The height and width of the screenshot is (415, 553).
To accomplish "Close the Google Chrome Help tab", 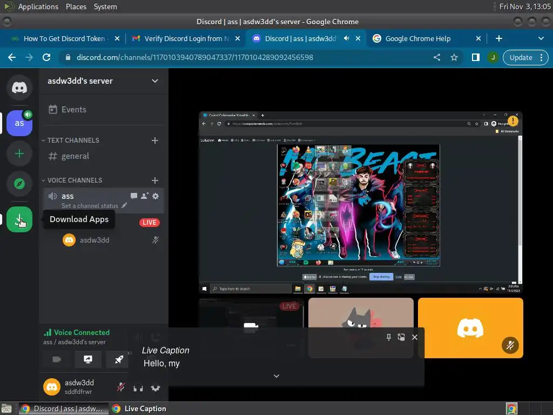I will tap(478, 38).
